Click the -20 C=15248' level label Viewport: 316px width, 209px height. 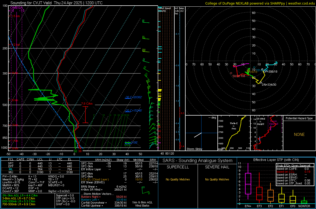pos(133,111)
